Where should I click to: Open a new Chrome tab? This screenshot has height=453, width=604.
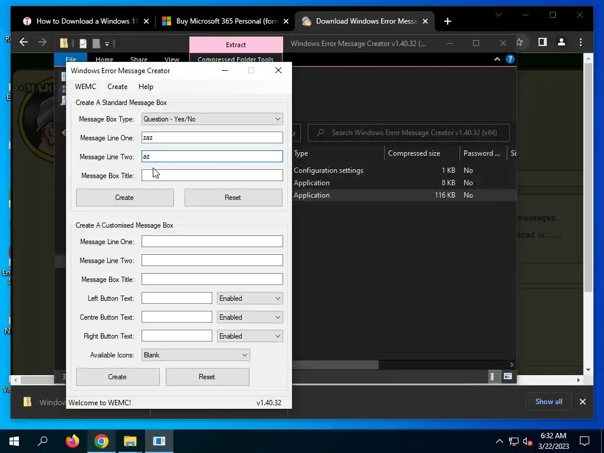tap(447, 21)
